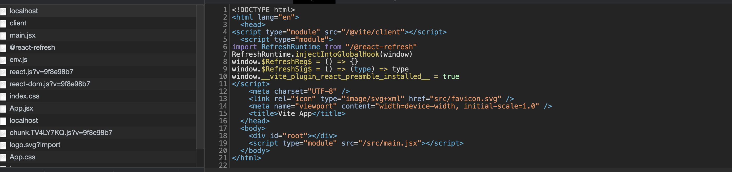Select the App.jsx request
The image size is (732, 172).
[x=98, y=108]
